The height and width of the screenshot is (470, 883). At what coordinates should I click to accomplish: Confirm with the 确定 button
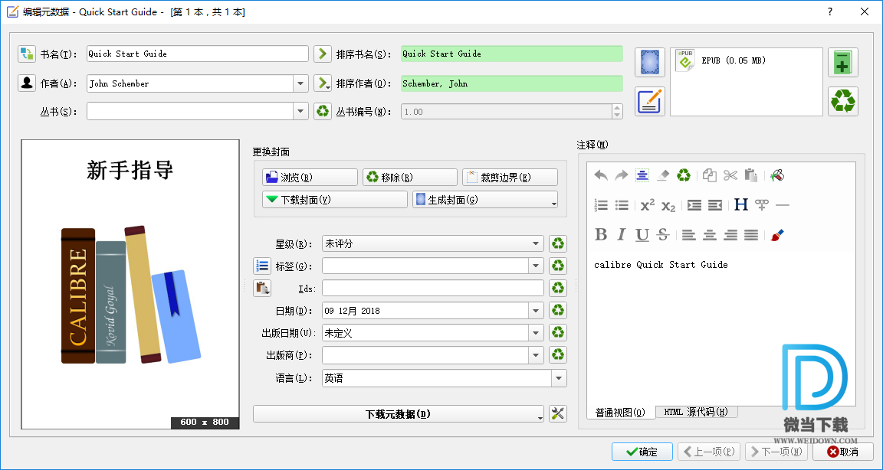pos(642,452)
